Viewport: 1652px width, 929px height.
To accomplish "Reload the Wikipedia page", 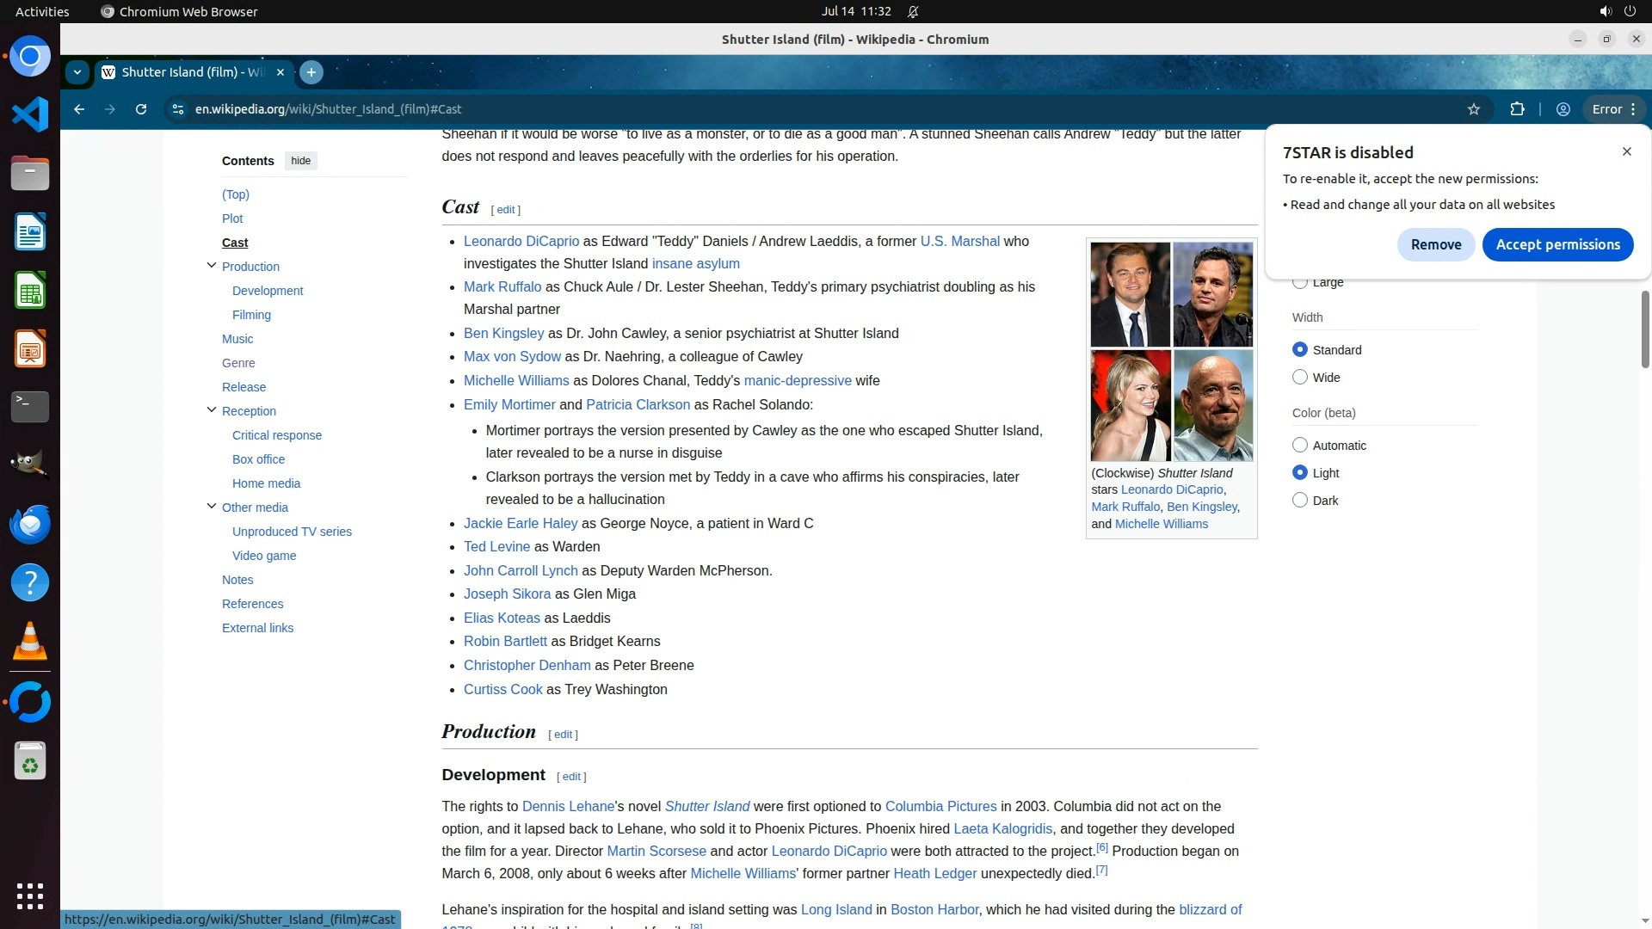I will point(141,109).
